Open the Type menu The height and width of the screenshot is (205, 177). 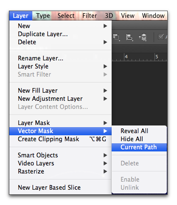point(43,16)
